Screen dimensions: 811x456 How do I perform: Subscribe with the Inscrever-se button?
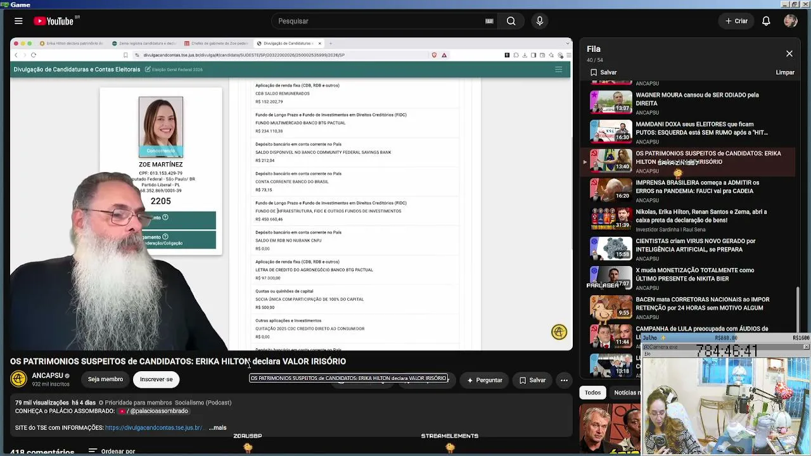pos(156,379)
